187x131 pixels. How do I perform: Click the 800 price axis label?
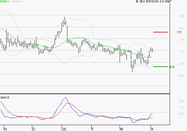pyautogui.click(x=182, y=28)
